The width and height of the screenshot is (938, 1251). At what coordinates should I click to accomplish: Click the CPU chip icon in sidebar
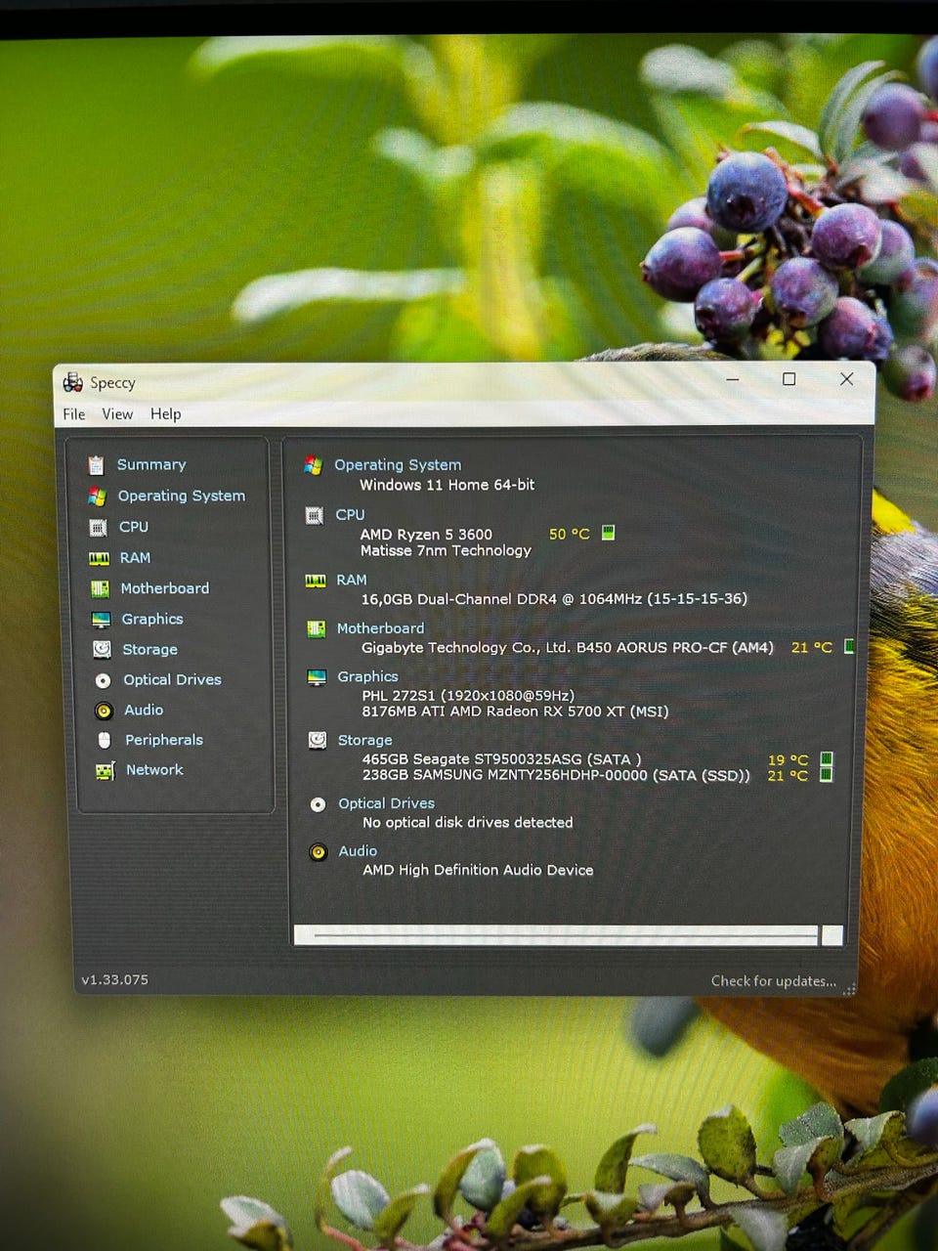coord(98,528)
